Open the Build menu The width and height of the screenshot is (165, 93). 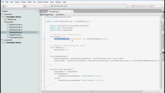click(x=29, y=2)
